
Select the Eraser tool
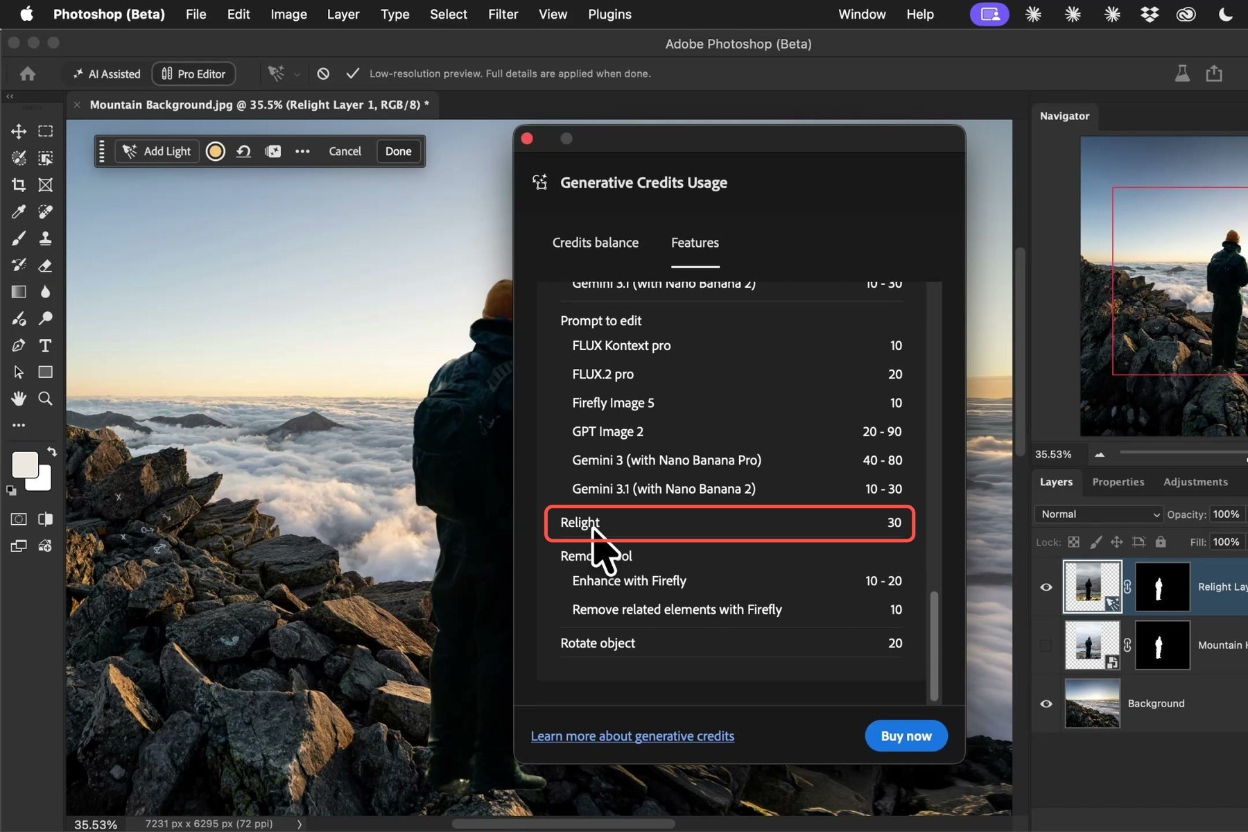(x=46, y=265)
